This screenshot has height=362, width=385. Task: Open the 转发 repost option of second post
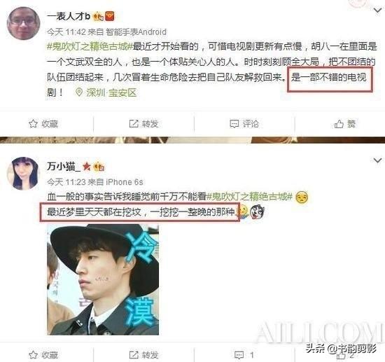coord(144,355)
